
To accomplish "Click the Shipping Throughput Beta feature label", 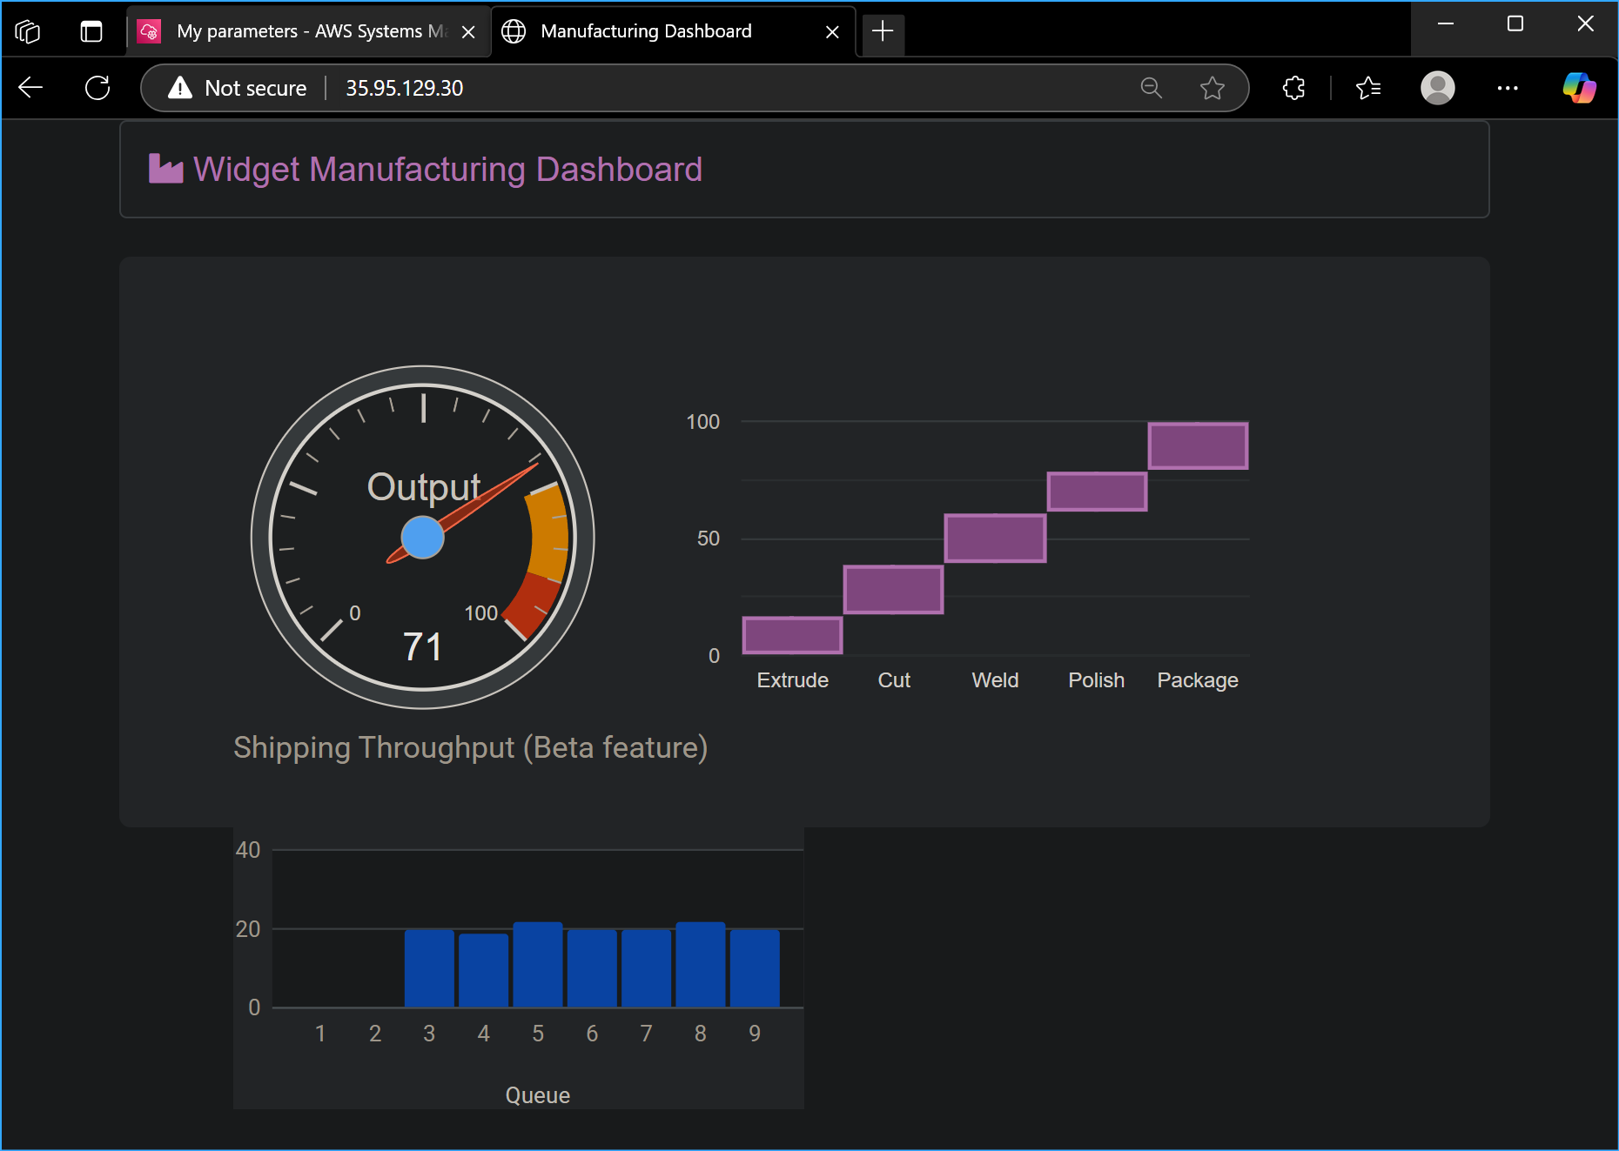I will [x=470, y=746].
